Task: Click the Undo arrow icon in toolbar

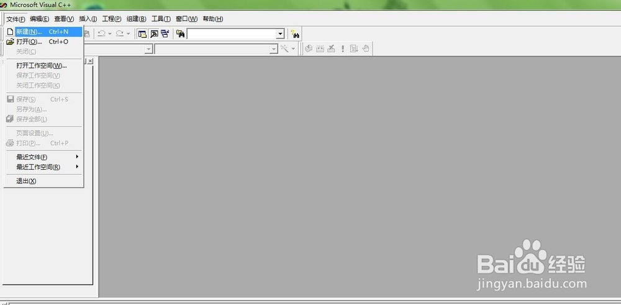Action: click(x=101, y=34)
